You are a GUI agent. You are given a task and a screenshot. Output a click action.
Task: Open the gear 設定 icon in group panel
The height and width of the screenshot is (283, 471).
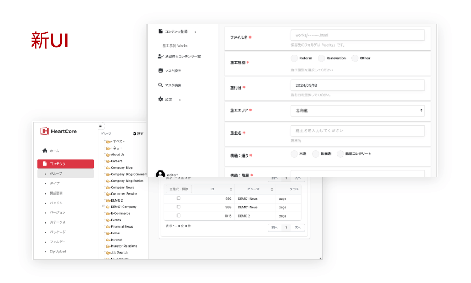coord(135,133)
